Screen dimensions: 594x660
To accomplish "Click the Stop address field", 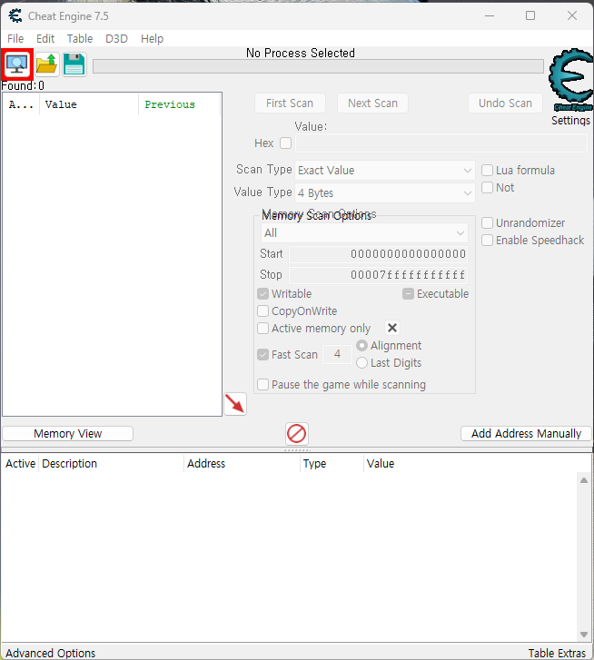I will click(378, 275).
